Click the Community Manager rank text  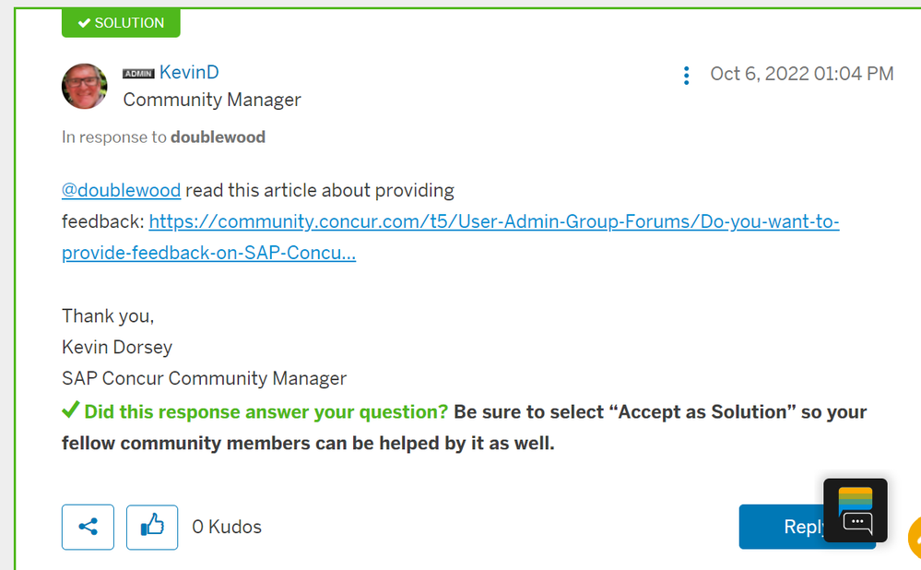212,100
